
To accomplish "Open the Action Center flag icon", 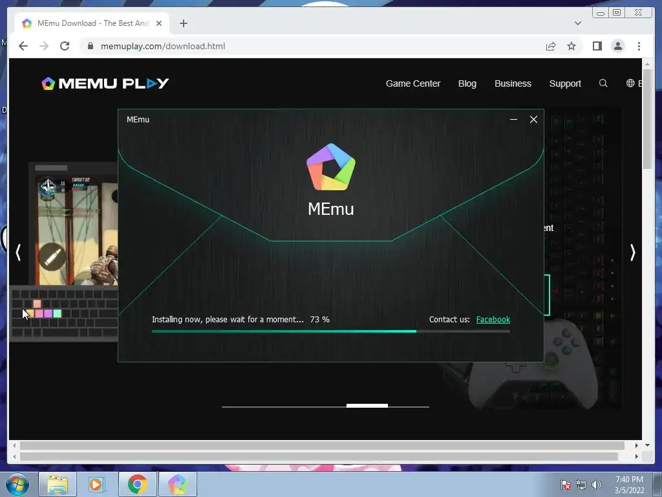I will coord(566,485).
